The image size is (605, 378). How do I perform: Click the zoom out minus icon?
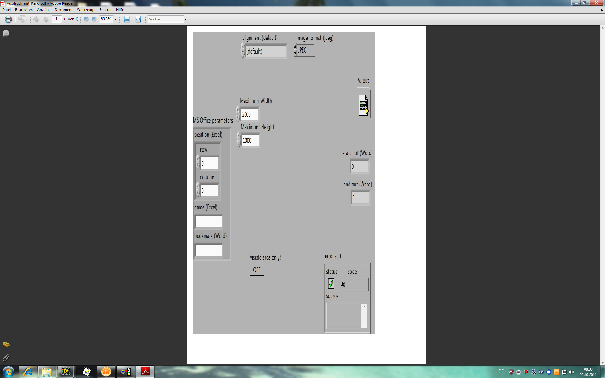coord(86,19)
